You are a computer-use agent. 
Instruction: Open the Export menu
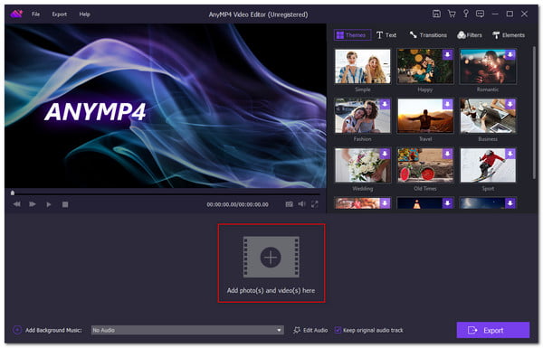click(59, 14)
